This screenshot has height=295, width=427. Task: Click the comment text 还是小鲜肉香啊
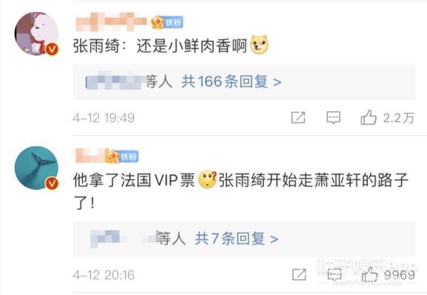point(191,45)
